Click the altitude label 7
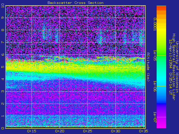 click(3, 42)
